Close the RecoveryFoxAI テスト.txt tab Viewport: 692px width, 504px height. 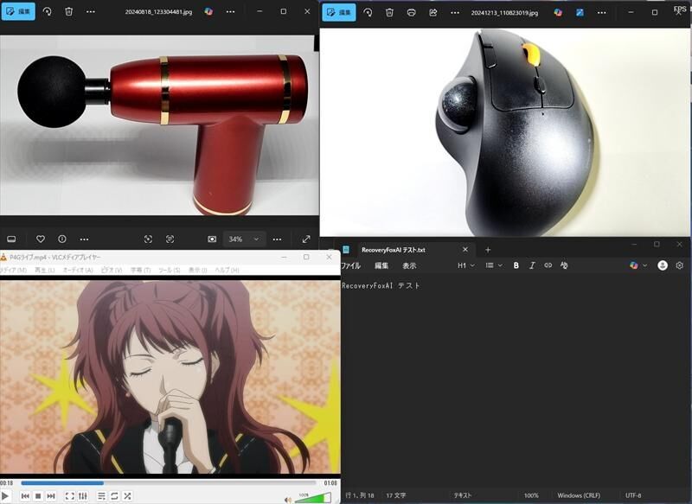tap(465, 250)
